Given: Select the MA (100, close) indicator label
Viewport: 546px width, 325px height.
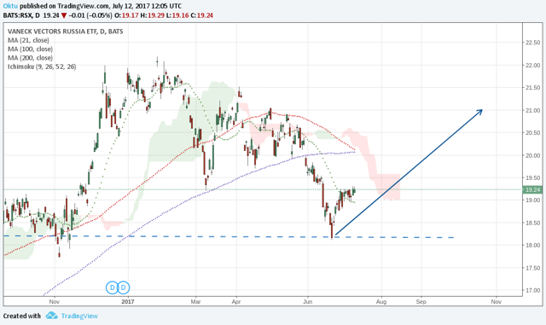Looking at the screenshot, I should 31,49.
